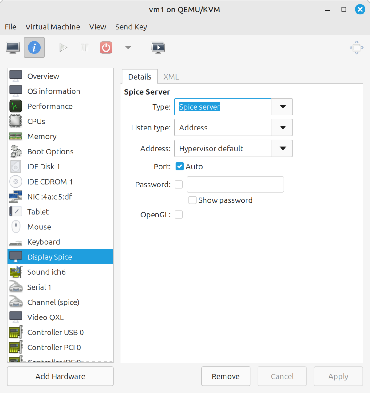370x393 pixels.
Task: Select Sound ich6 device
Action: pos(46,272)
